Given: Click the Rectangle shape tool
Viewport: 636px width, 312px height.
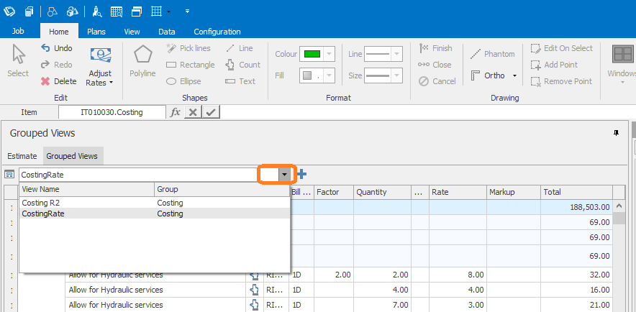Looking at the screenshot, I should pos(190,65).
